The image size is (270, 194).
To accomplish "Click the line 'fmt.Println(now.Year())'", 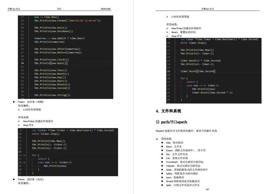I will click(51, 70).
